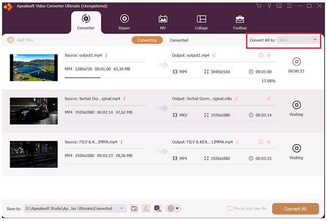Stop converting output1.mp4 with the stop icon
This screenshot has width=327, height=221.
click(x=296, y=62)
